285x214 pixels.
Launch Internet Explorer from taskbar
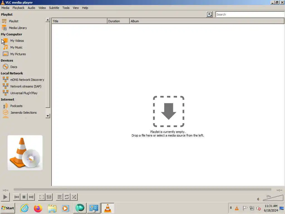pyautogui.click(x=24, y=208)
